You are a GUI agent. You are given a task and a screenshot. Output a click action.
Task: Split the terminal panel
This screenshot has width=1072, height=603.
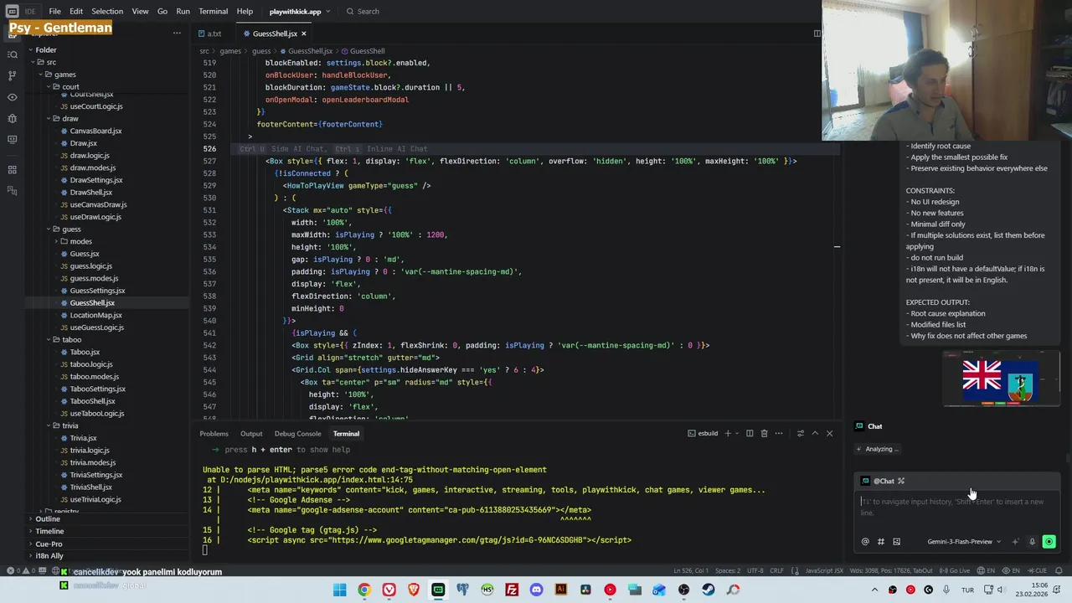[750, 434]
